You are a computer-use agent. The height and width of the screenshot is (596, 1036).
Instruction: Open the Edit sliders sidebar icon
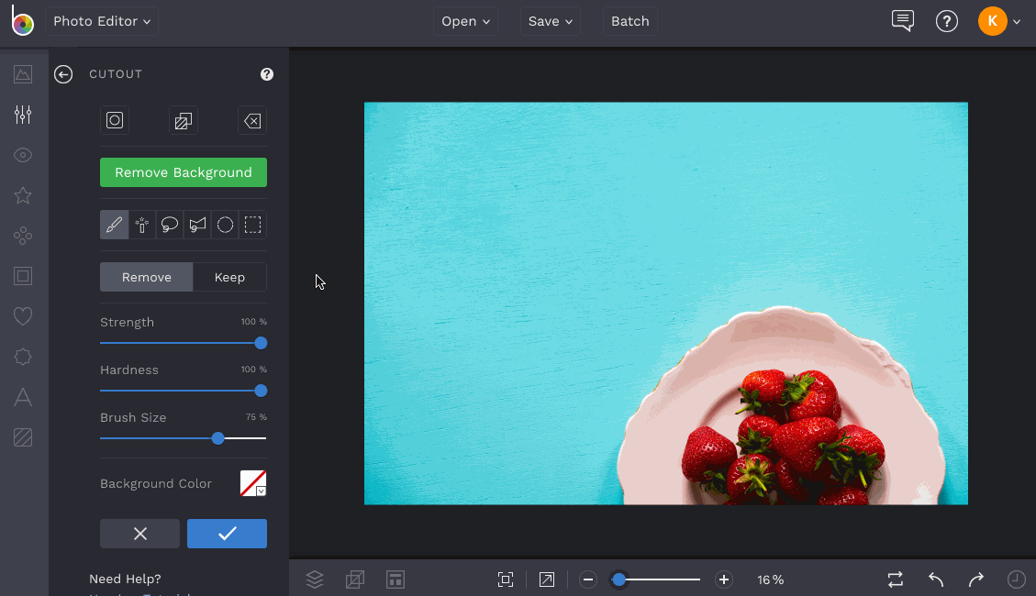tap(23, 115)
